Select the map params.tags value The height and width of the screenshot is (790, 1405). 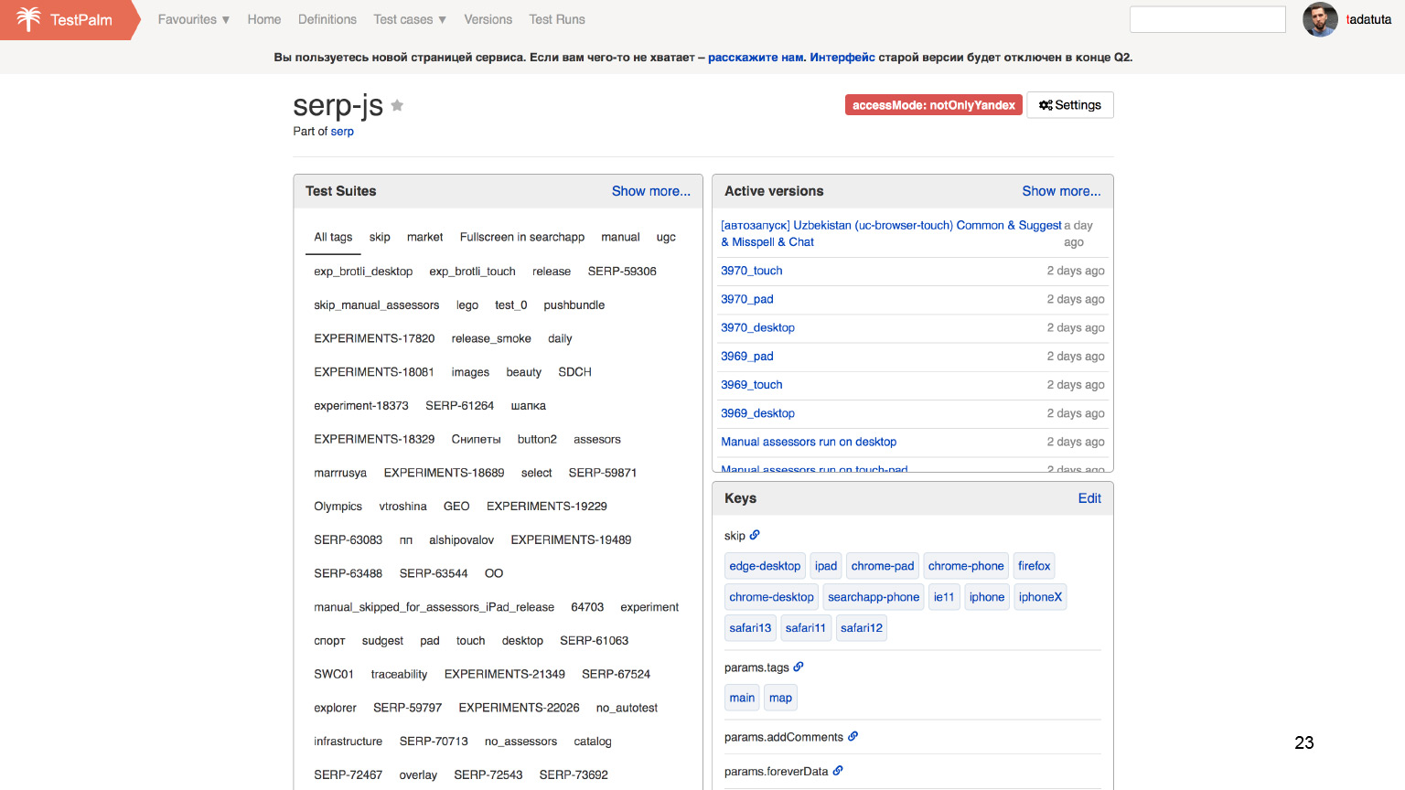(x=780, y=698)
